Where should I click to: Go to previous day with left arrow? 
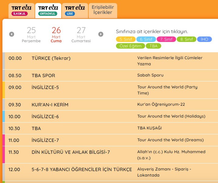click(x=12, y=34)
